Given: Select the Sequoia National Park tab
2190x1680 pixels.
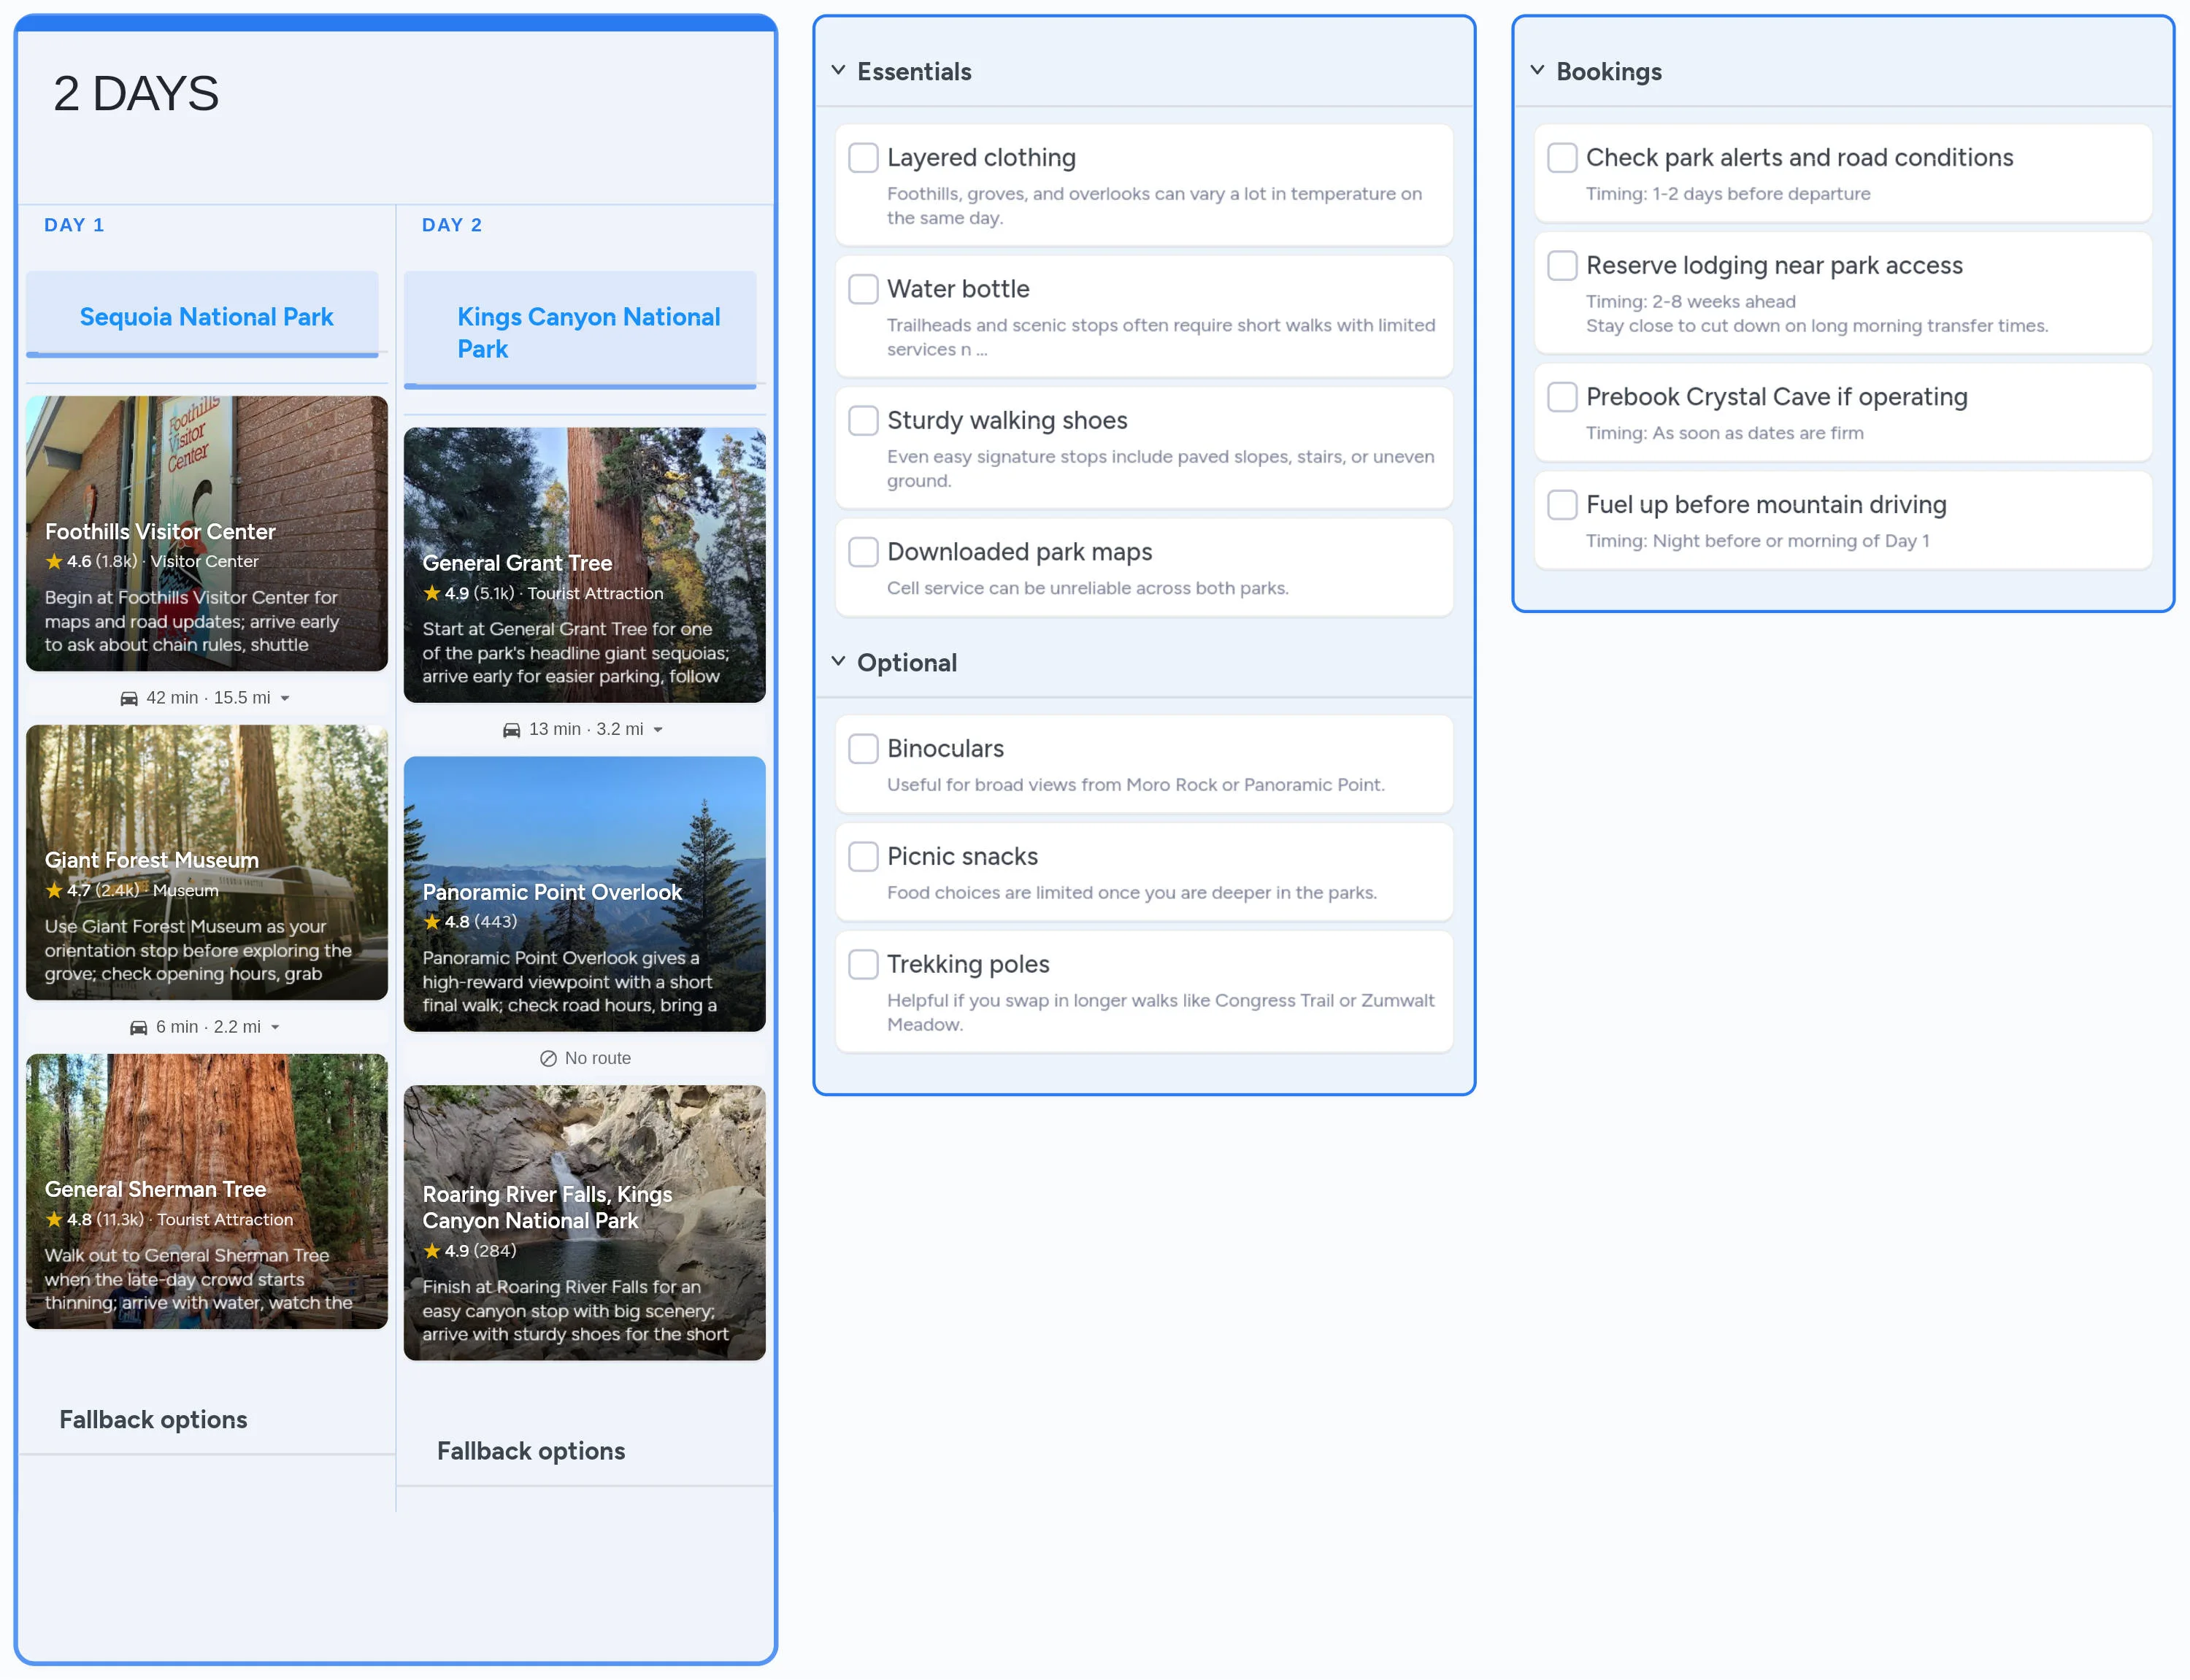Looking at the screenshot, I should tap(206, 316).
